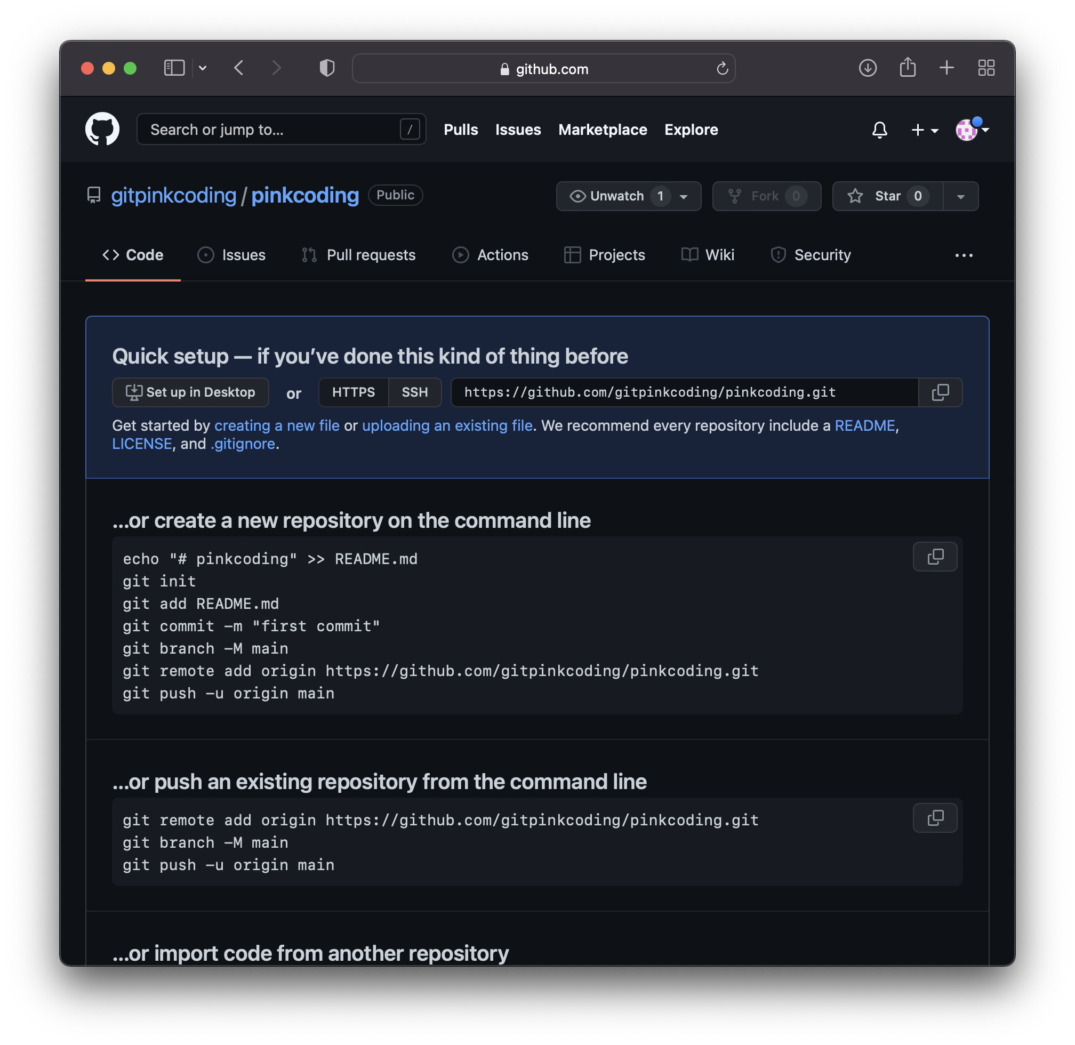Show Safari tab overview grid
The width and height of the screenshot is (1075, 1045).
tap(986, 68)
